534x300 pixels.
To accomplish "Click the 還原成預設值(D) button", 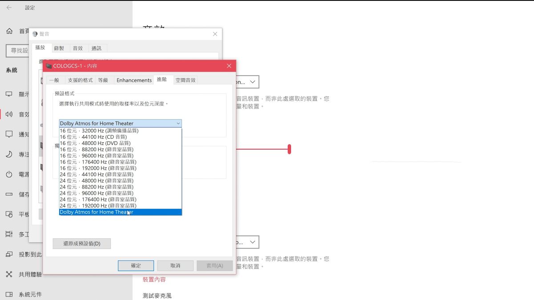I will click(x=81, y=244).
